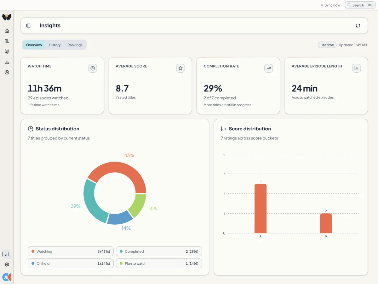Image resolution: width=378 pixels, height=284 pixels.
Task: Click the Insights page title
Action: pos(50,26)
